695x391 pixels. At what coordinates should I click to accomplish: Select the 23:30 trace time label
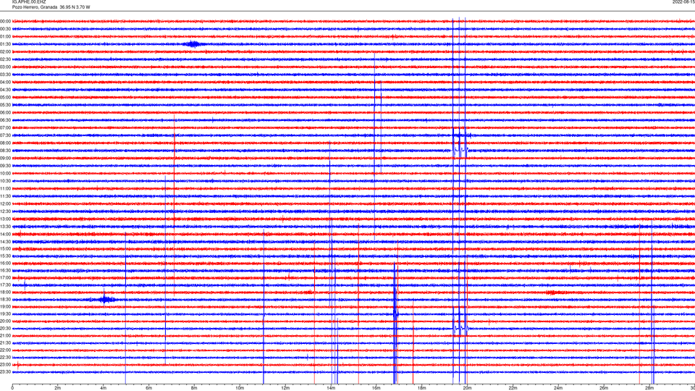tap(6, 372)
